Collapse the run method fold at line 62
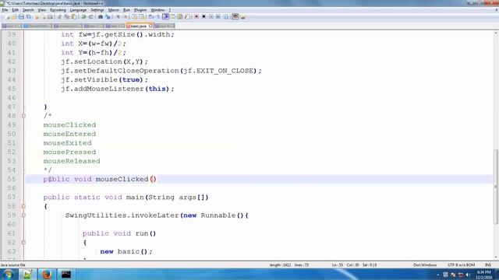The width and height of the screenshot is (499, 280). pyautogui.click(x=23, y=243)
